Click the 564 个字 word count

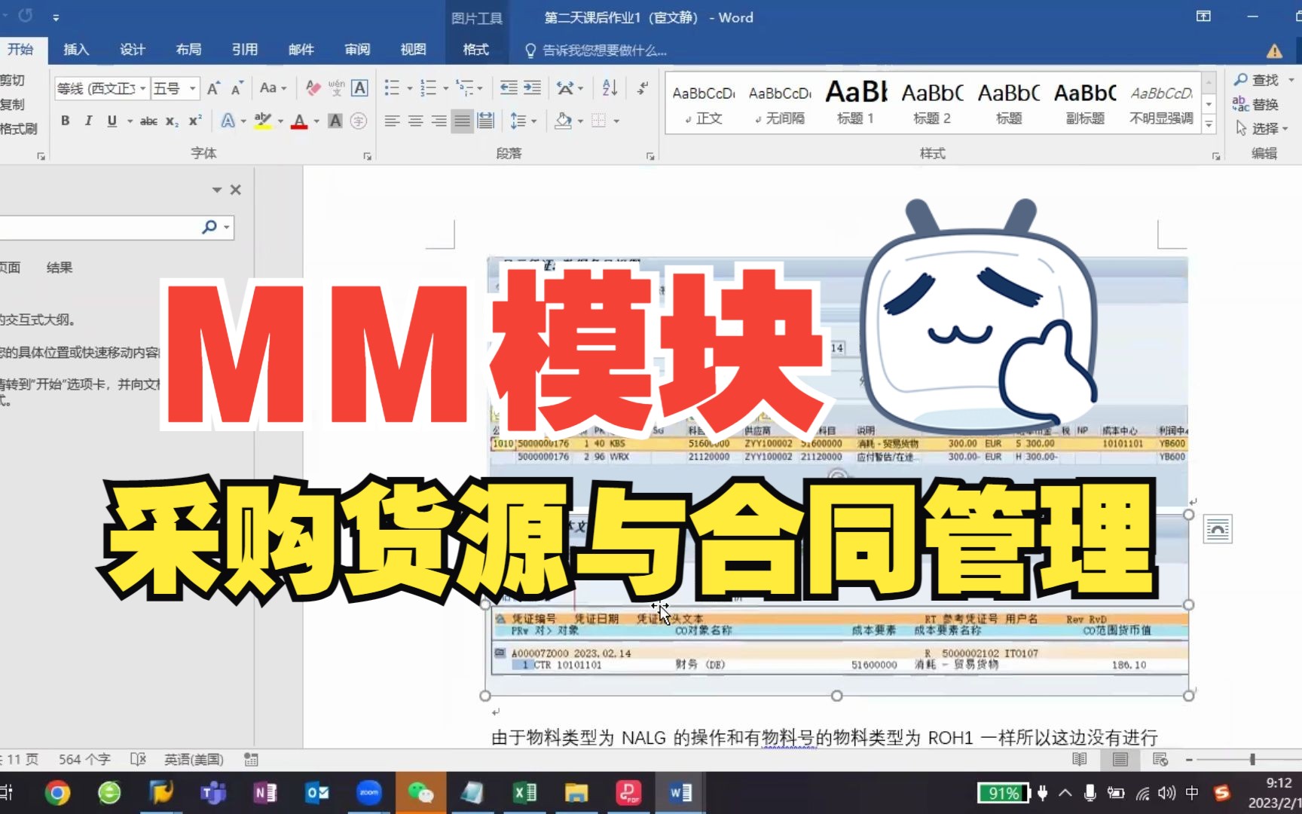tap(84, 759)
